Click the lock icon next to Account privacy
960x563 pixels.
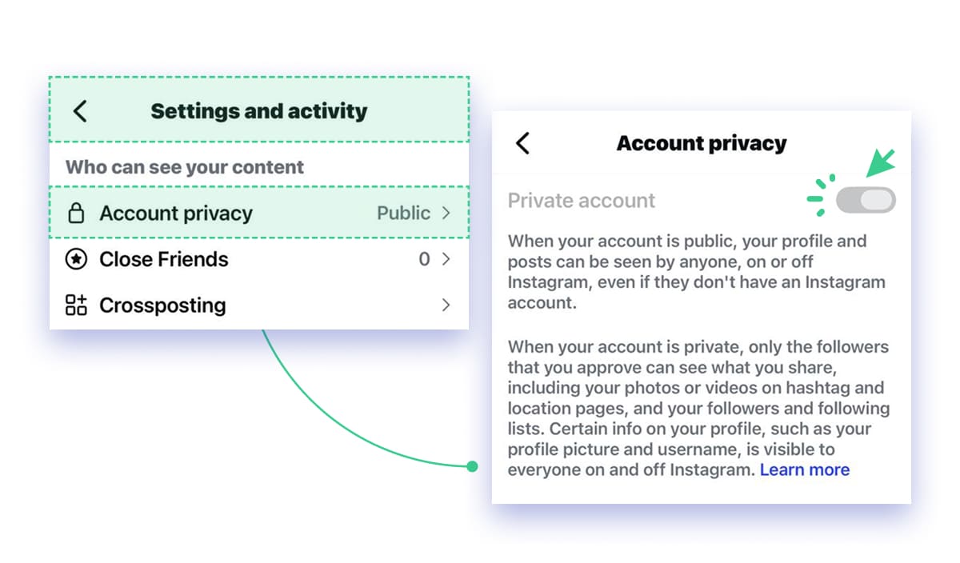(78, 213)
